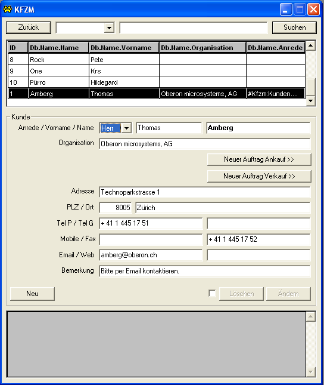Select the Rock Pete table row
Image resolution: width=324 pixels, height=385 pixels.
[x=157, y=60]
